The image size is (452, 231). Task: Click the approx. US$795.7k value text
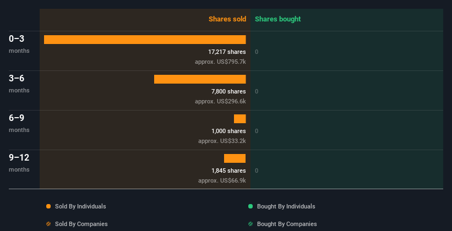(x=220, y=62)
